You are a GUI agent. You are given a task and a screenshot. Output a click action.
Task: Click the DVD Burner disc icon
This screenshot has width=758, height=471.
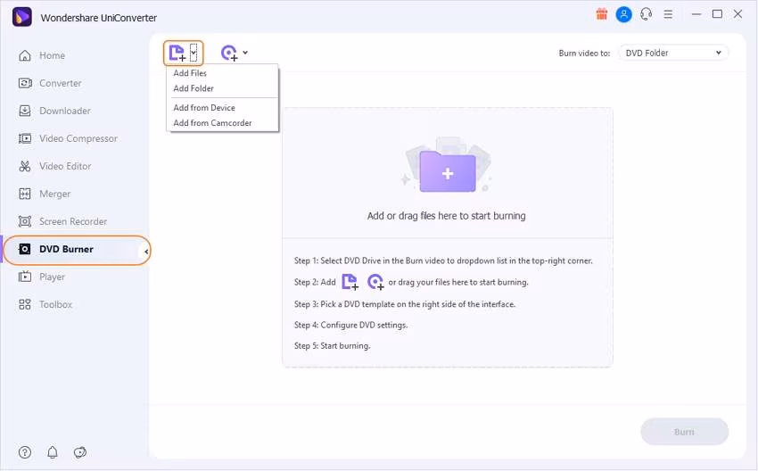click(x=25, y=250)
